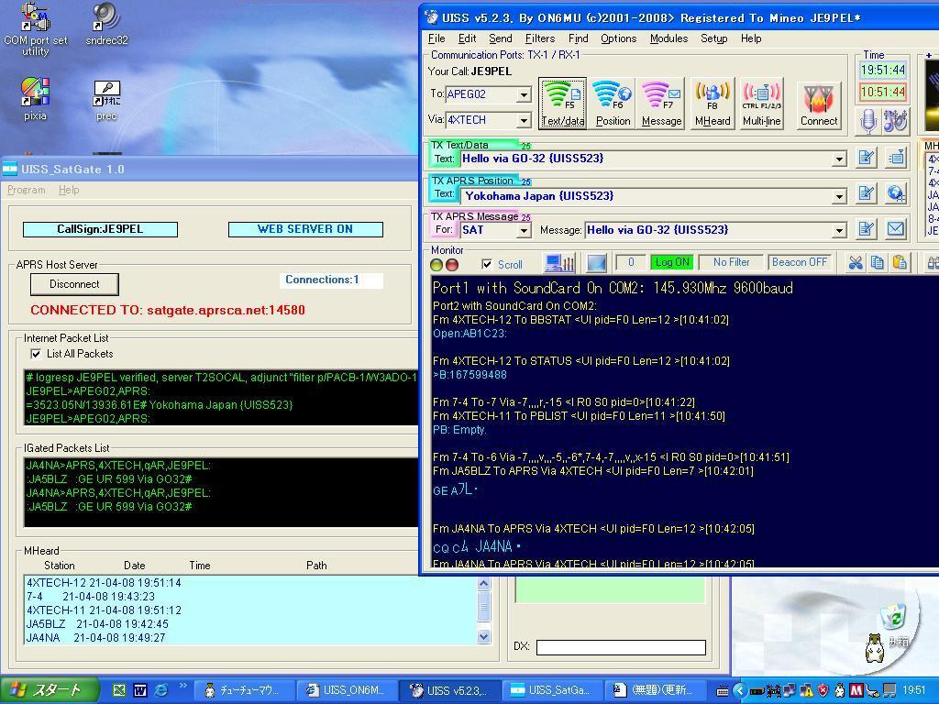Open sndrec32 desktop shortcut
The image size is (939, 704).
(x=106, y=25)
